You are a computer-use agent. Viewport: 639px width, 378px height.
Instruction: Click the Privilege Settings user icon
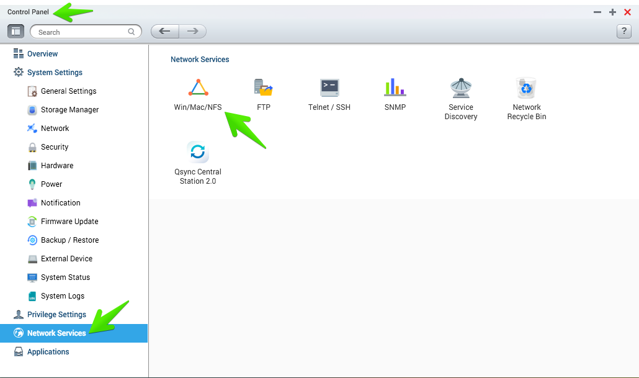coord(19,315)
